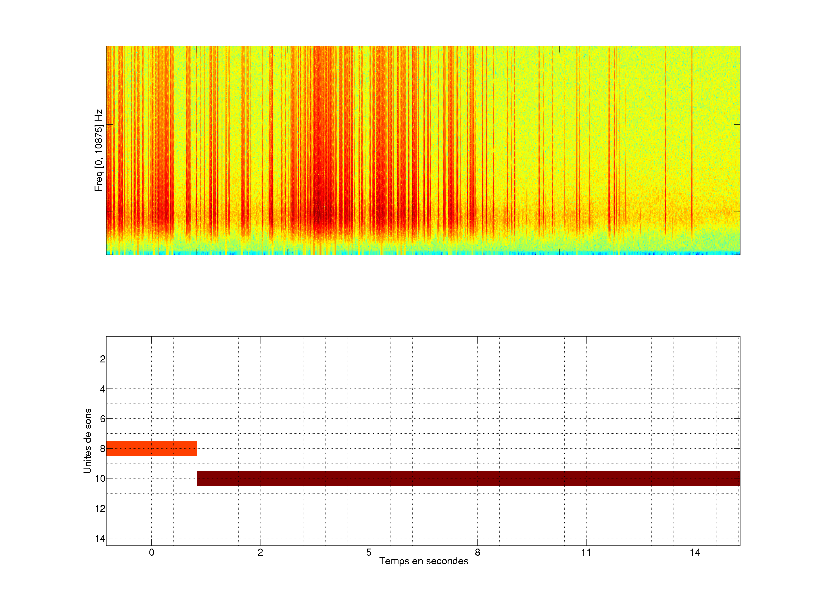
Task: Click y-axis tick label 2 of sound units
Action: click(x=103, y=359)
